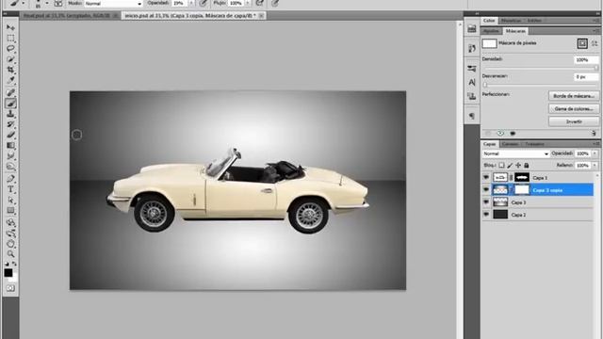Image resolution: width=603 pixels, height=339 pixels.
Task: Select the 3D Object Rotate tool
Action: click(10, 222)
